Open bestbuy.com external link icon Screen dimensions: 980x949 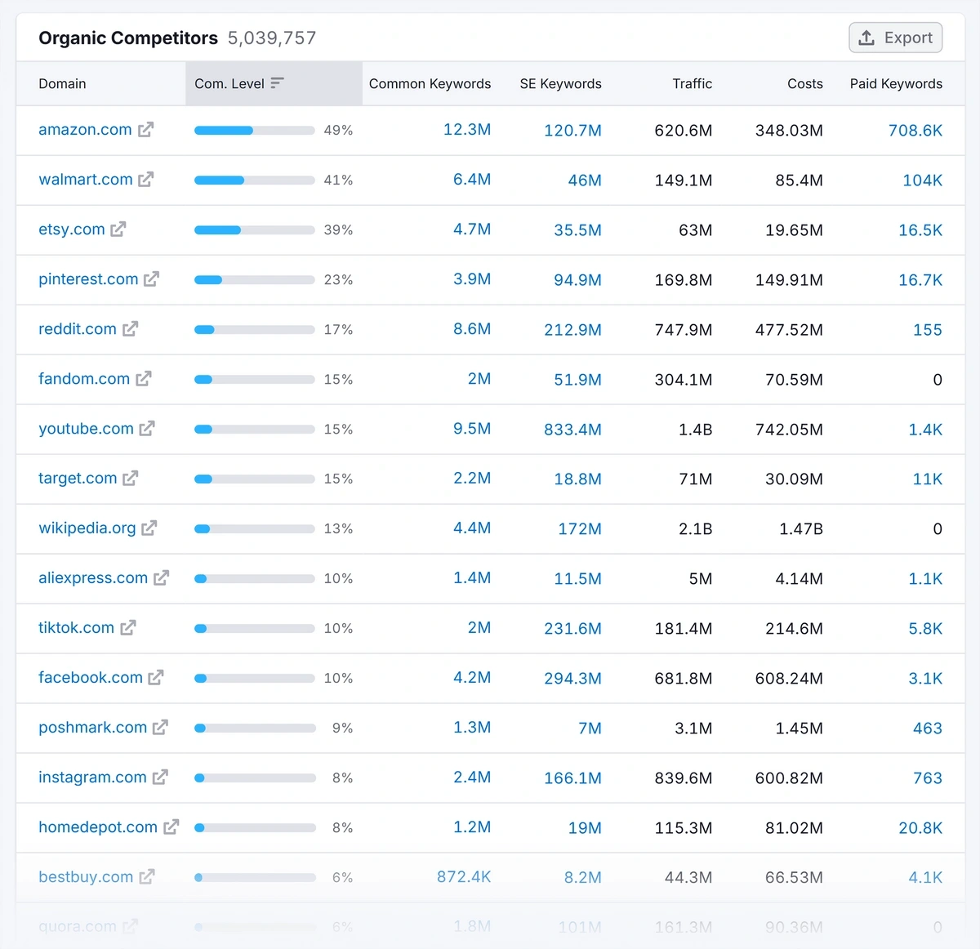[x=147, y=877]
